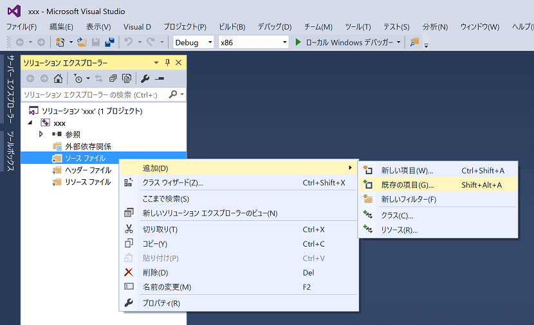Select ここまで検索(S) in context menu
Viewport: 534px width, 325px height.
[x=239, y=199]
